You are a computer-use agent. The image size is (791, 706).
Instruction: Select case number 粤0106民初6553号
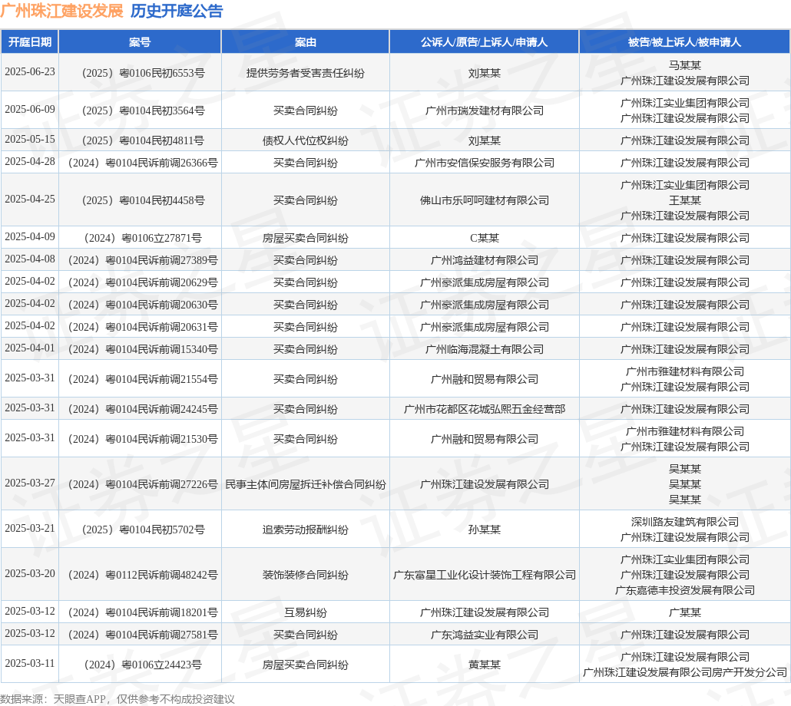[144, 73]
